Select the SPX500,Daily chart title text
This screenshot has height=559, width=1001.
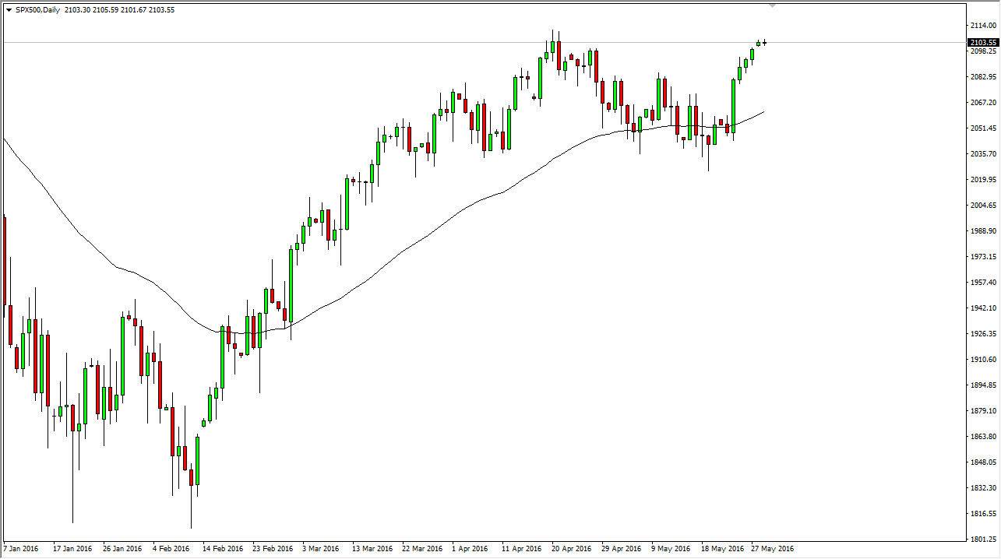(39, 10)
